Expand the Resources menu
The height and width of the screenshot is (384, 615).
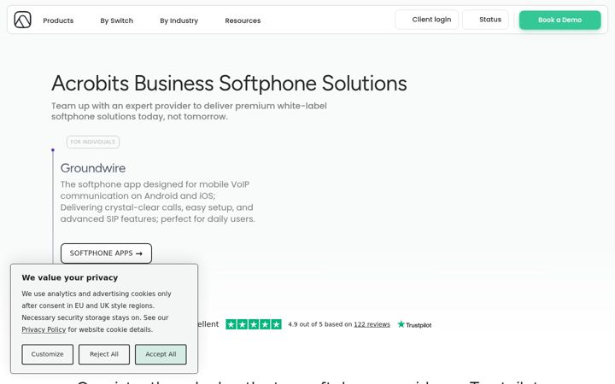coord(243,20)
